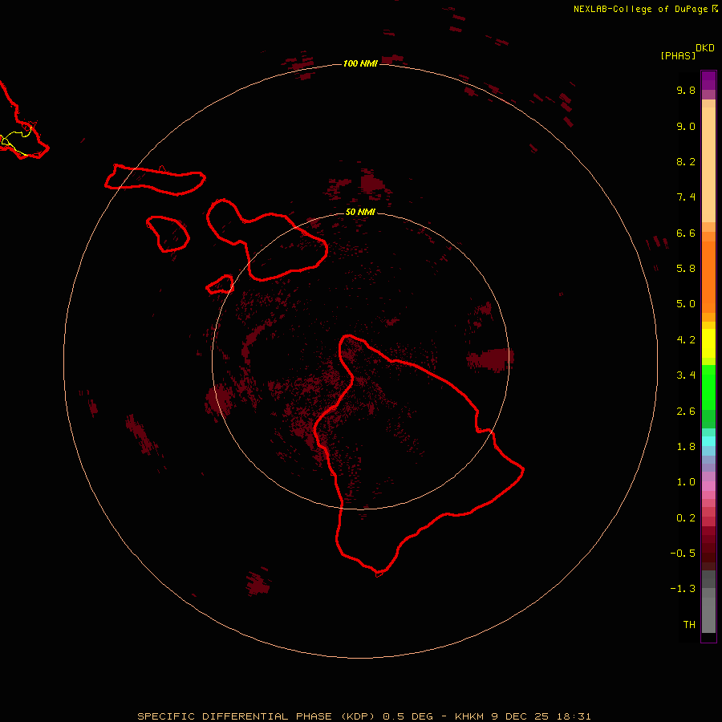Click the 2.6 legend value
The width and height of the screenshot is (722, 722).
[686, 412]
